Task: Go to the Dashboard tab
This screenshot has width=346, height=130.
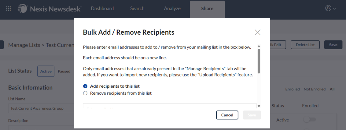Action: 102,9
